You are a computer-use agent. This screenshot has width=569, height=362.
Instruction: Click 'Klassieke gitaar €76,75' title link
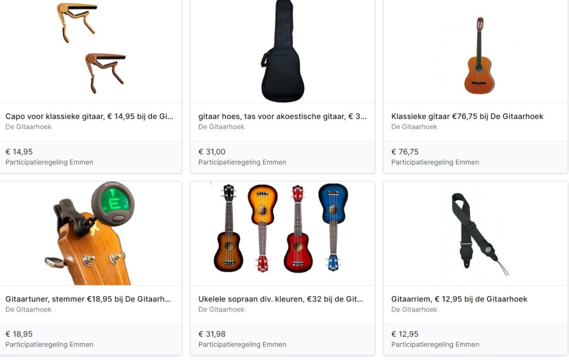(x=467, y=116)
